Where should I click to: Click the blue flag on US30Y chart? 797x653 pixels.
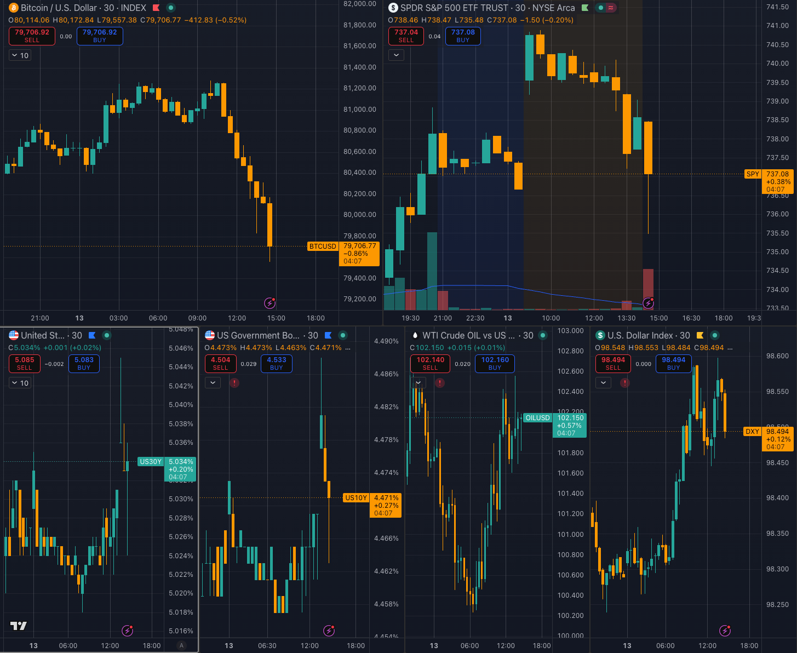(x=92, y=335)
